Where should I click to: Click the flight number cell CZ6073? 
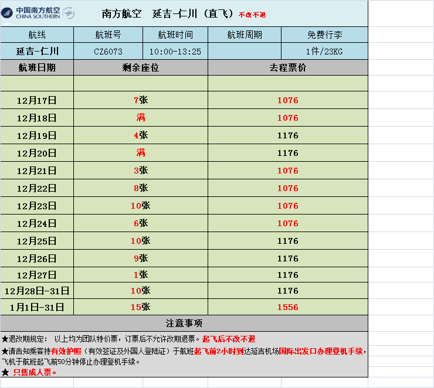pyautogui.click(x=108, y=51)
